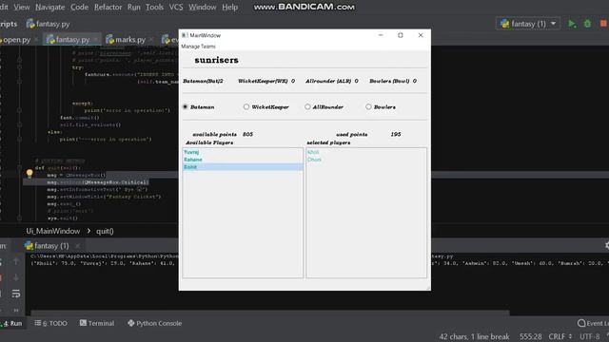Close the MainWindow dialog
Screen dimensions: 609x342
click(421, 35)
